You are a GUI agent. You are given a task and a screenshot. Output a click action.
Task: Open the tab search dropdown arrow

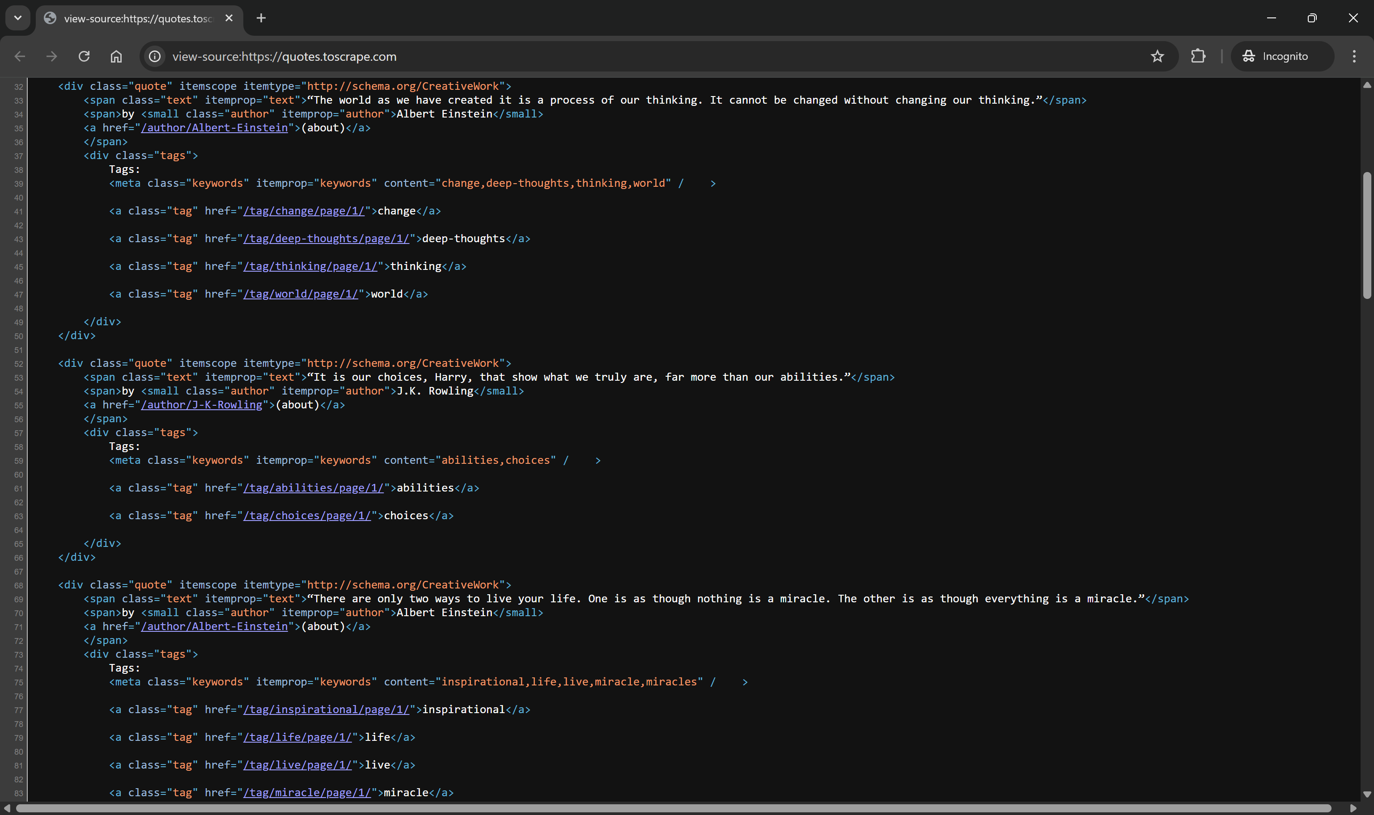click(17, 17)
